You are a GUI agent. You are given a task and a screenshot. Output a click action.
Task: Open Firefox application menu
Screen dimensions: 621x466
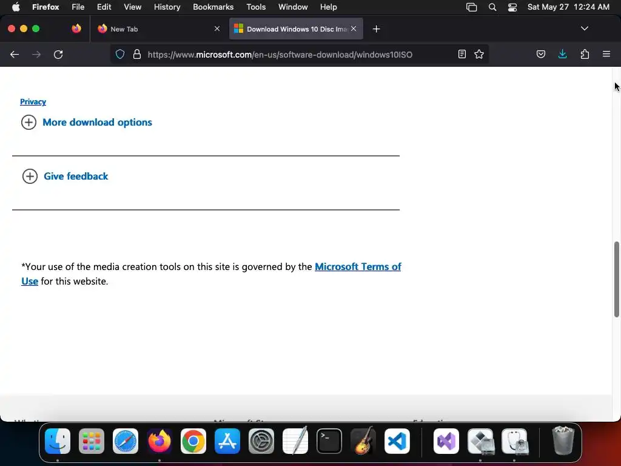pyautogui.click(x=606, y=54)
